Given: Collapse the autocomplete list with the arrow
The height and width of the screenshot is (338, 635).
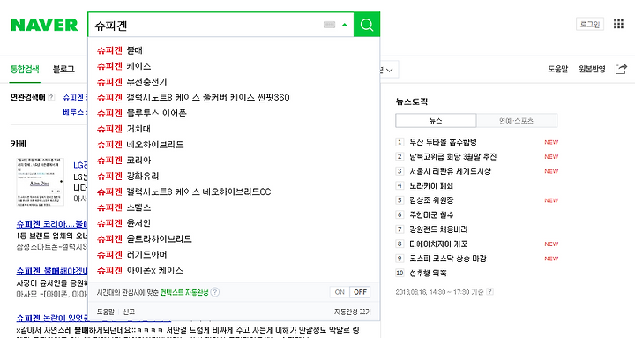Looking at the screenshot, I should point(345,25).
